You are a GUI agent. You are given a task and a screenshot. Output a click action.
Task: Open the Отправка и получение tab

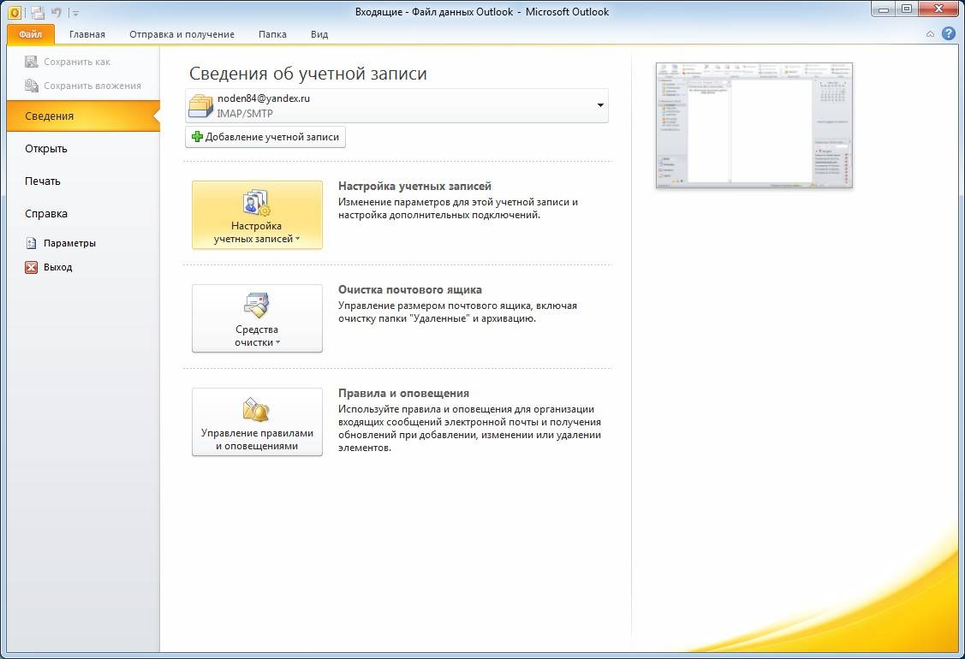point(182,34)
